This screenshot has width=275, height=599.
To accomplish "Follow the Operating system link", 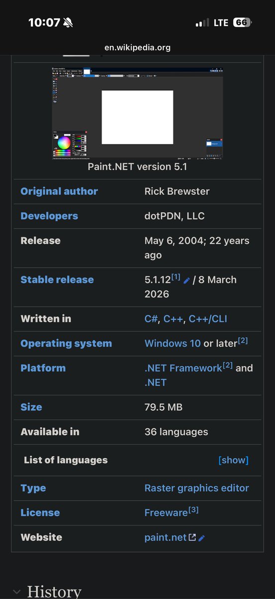I will pos(66,343).
